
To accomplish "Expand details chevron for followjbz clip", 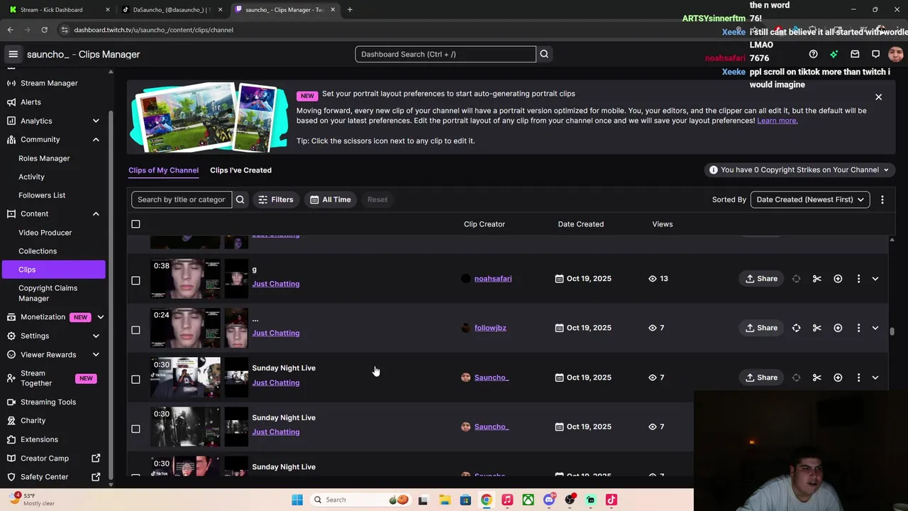I will point(875,328).
